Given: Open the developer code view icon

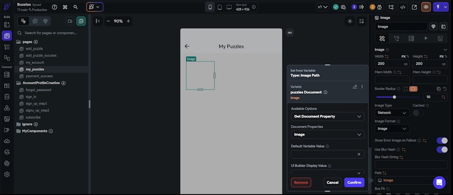Looking at the screenshot, I should pos(403,7).
